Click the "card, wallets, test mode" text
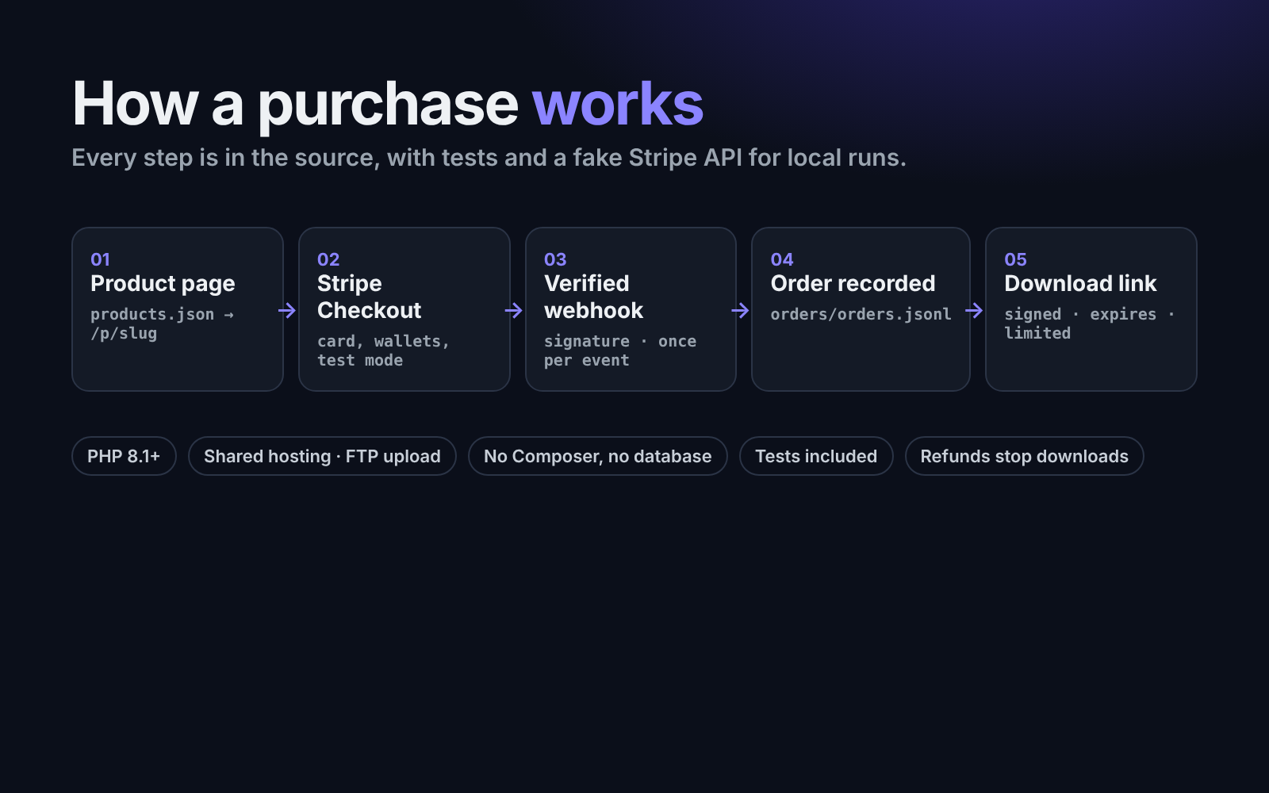The height and width of the screenshot is (793, 1269). pos(384,351)
